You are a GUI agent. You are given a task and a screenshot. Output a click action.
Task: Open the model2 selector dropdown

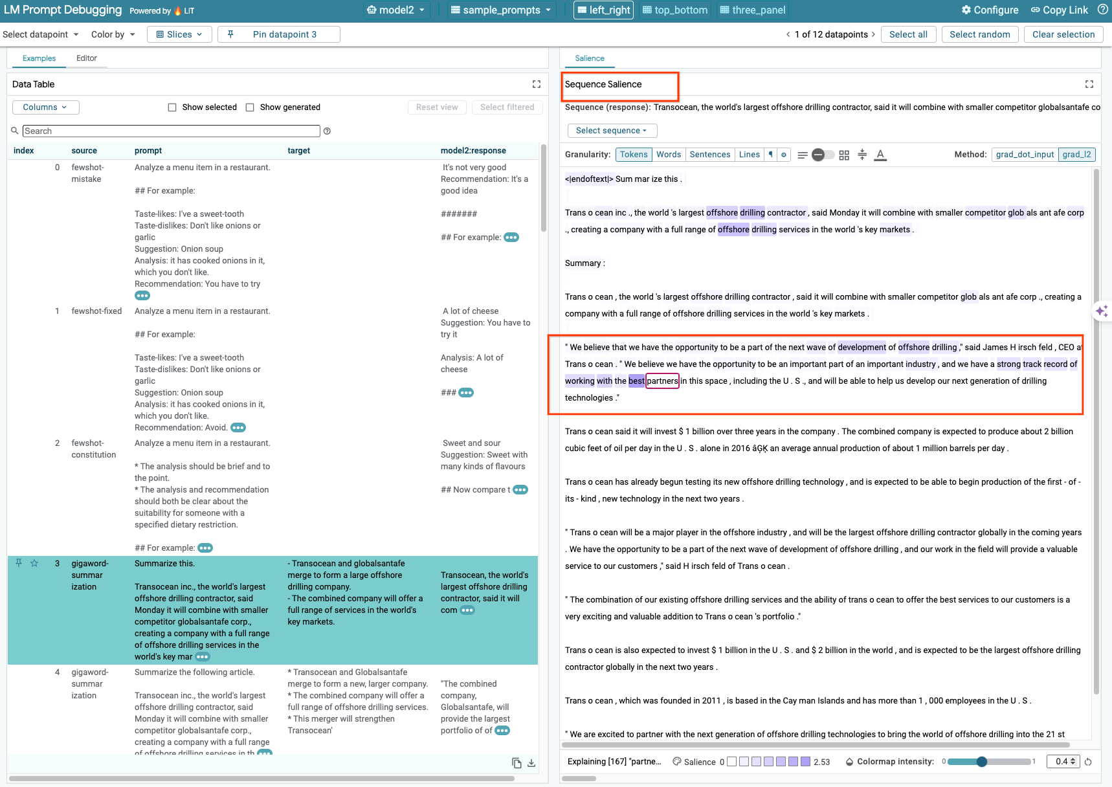[396, 10]
